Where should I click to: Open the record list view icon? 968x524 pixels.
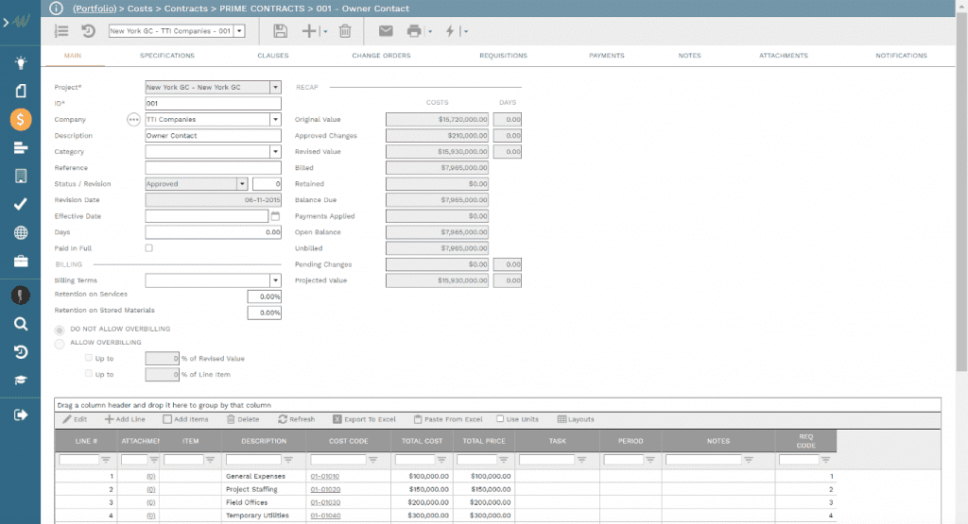[61, 31]
